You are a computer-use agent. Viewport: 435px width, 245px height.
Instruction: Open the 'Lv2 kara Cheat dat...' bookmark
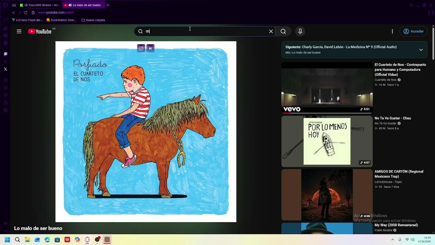coord(27,20)
